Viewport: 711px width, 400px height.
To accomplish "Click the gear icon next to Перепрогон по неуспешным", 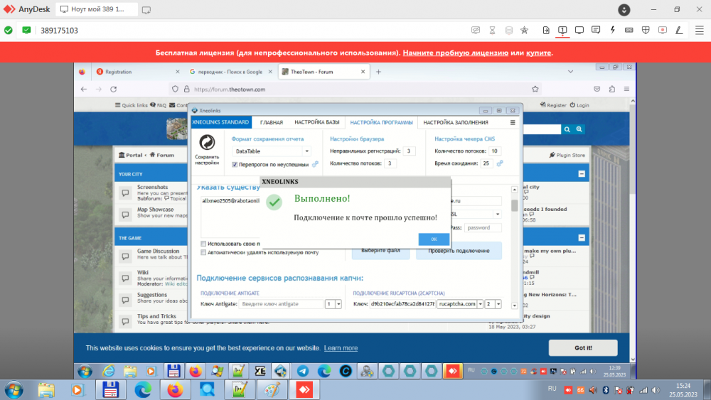I will click(315, 164).
